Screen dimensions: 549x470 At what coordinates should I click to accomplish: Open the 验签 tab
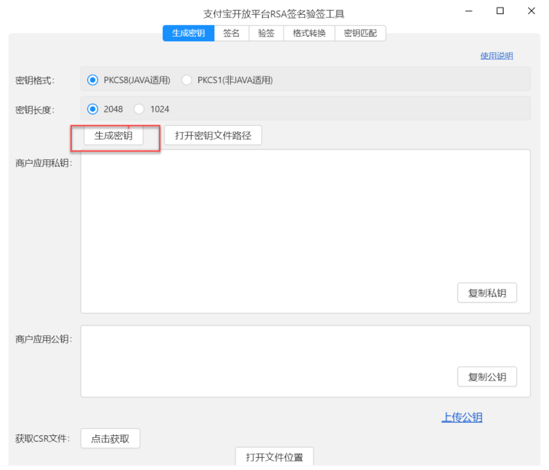266,33
